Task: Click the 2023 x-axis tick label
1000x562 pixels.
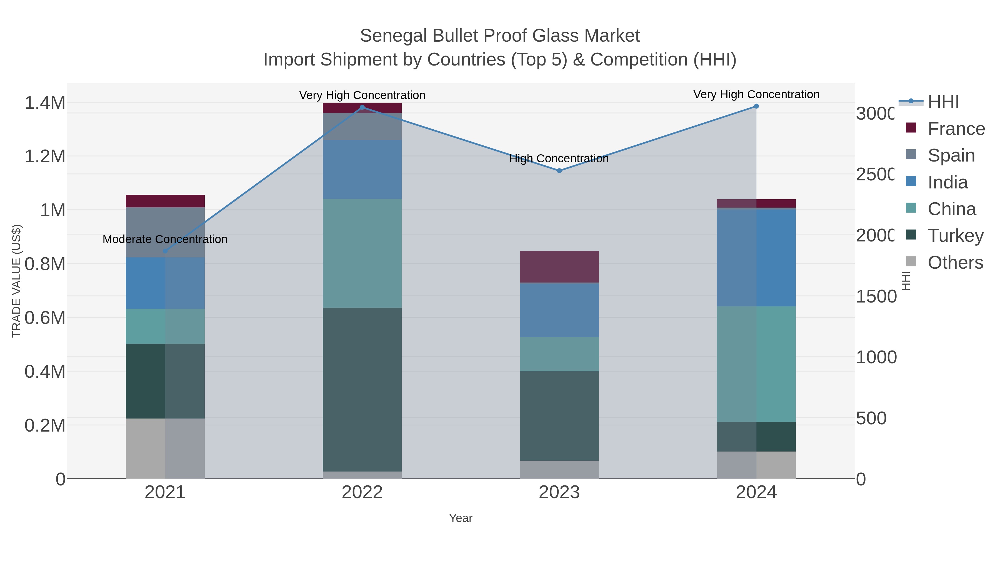Action: coord(559,493)
